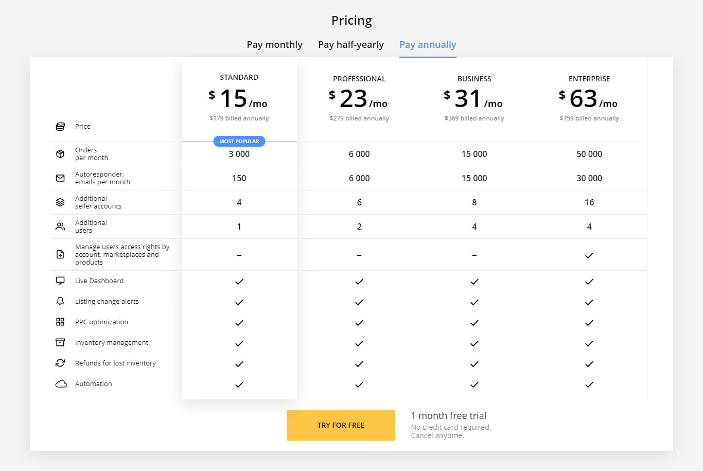703x471 pixels.
Task: Click the Enterprise 30 000 emails value
Action: (x=589, y=178)
